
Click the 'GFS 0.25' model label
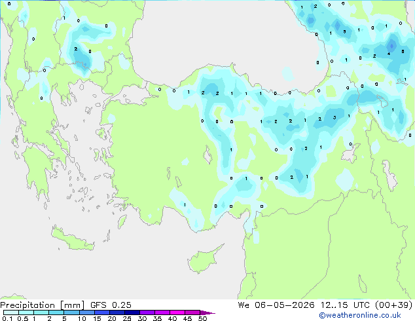(111, 305)
